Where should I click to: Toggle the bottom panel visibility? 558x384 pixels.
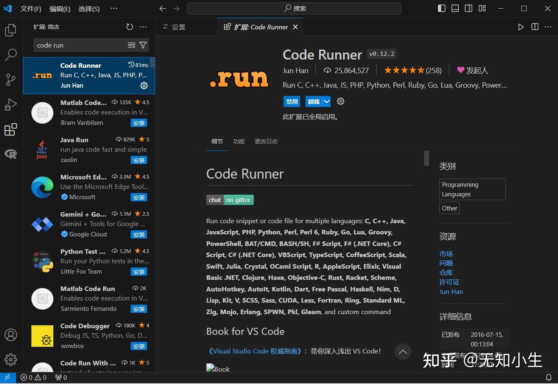click(455, 8)
